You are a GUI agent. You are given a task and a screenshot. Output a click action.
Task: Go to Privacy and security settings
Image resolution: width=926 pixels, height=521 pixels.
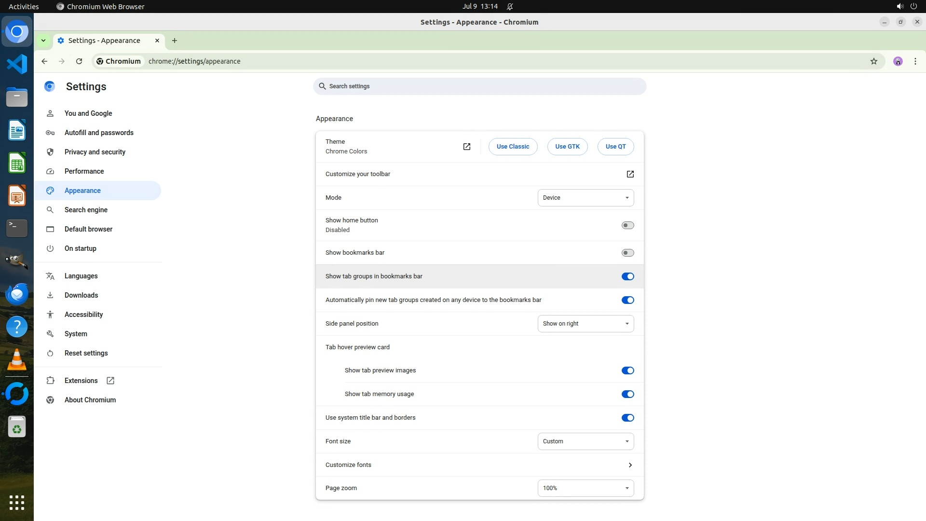[x=95, y=152]
